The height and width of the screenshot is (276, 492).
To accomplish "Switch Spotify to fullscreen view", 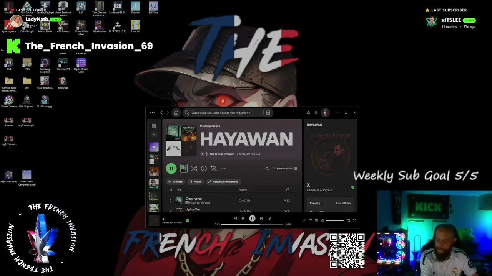I will (x=354, y=220).
